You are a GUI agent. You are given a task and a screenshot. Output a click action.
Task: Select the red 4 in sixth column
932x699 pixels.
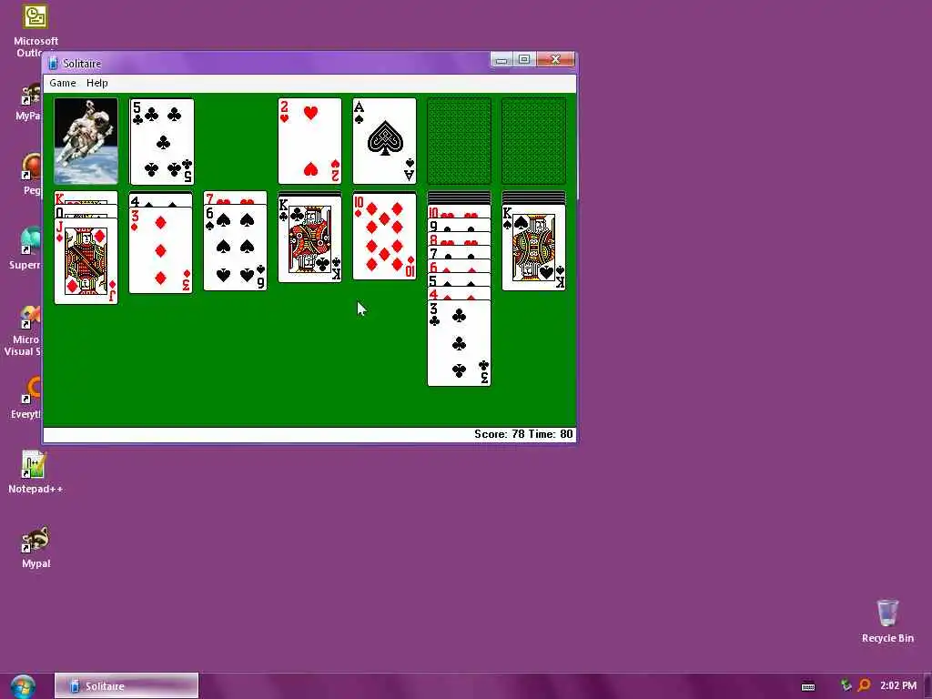pos(459,294)
